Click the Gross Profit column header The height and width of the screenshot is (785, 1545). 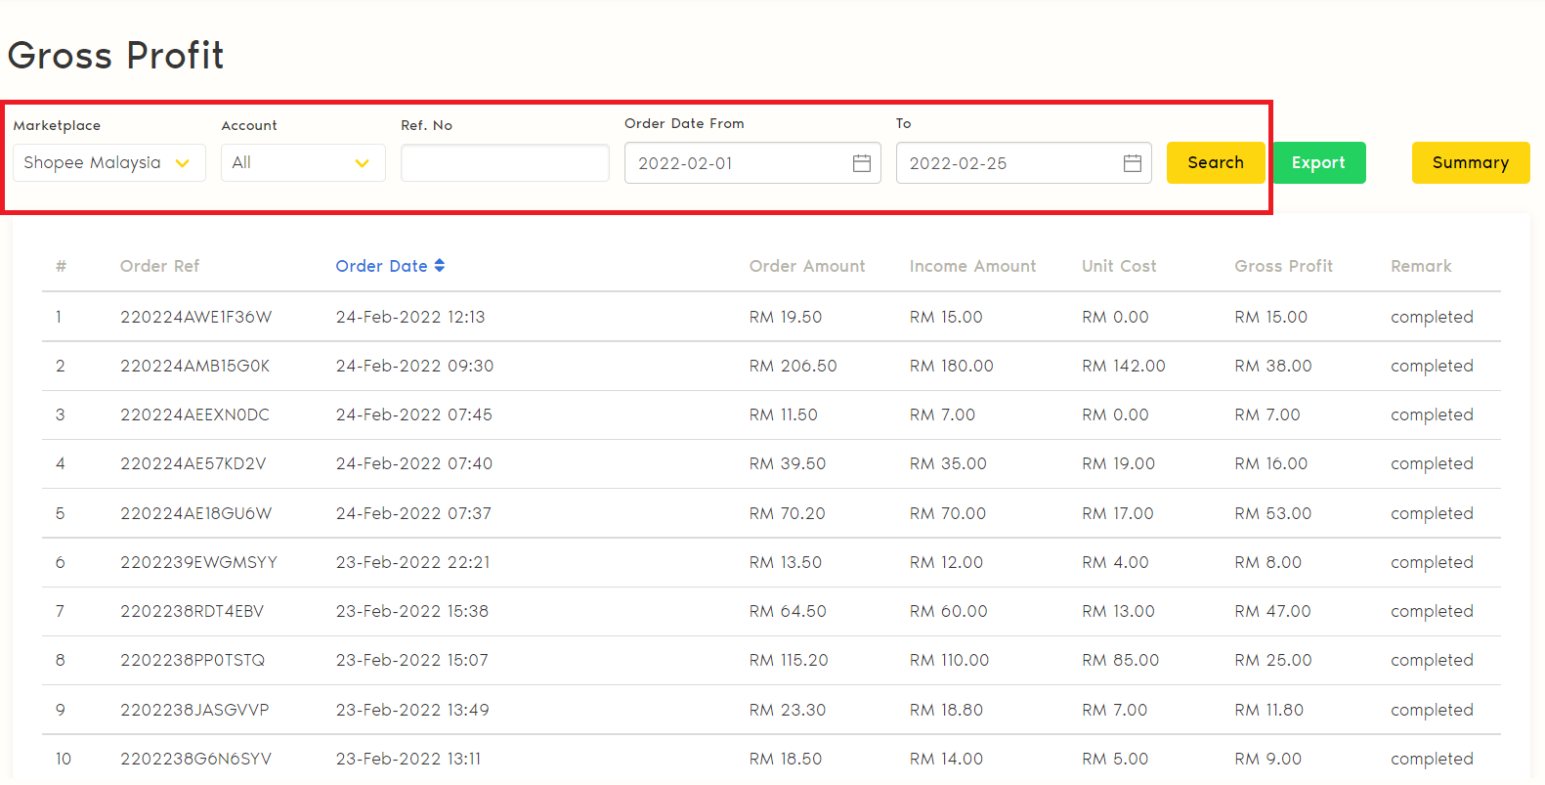(1283, 266)
